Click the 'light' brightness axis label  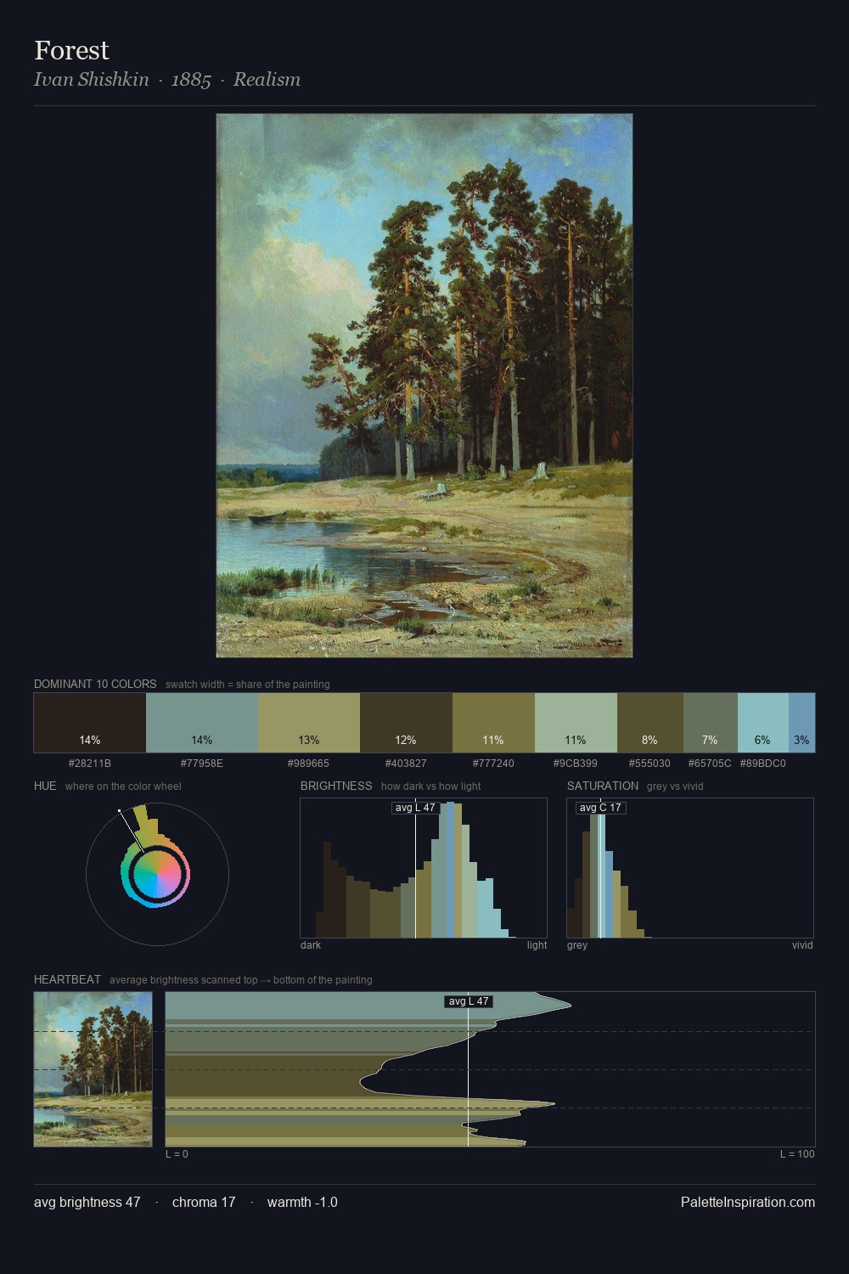(537, 945)
